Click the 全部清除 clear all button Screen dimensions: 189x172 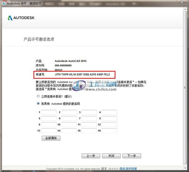pyautogui.click(x=51, y=138)
